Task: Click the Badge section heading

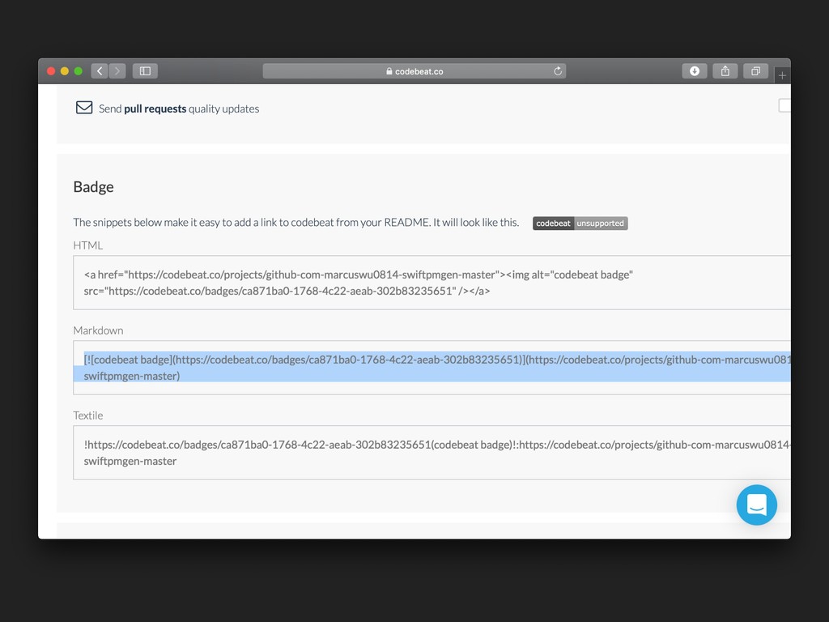Action: tap(94, 187)
